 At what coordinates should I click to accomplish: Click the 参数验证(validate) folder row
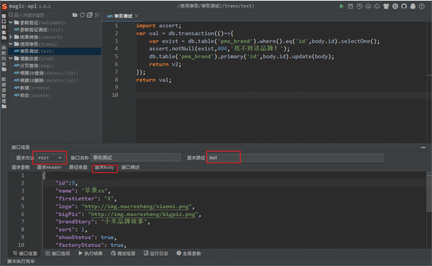coord(55,22)
